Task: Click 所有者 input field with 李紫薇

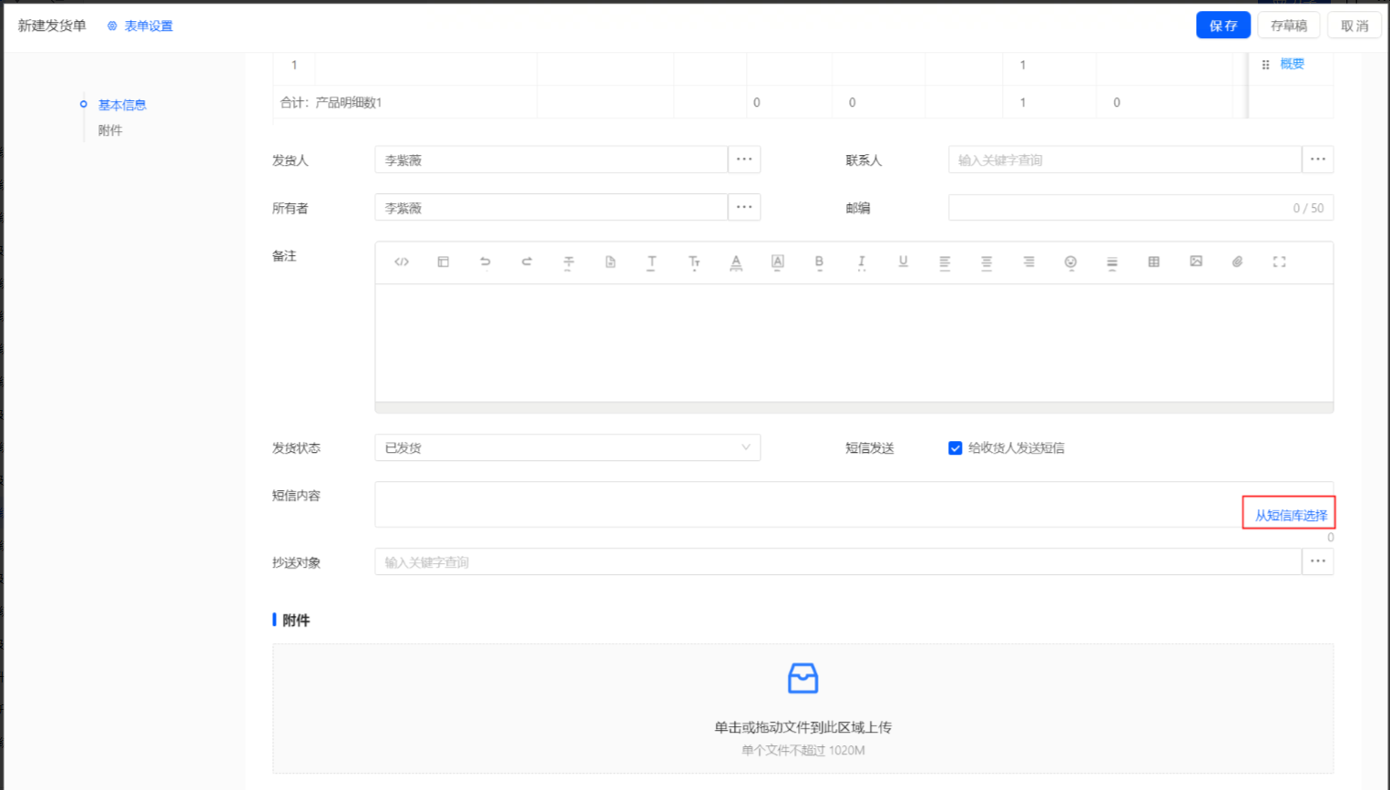Action: pos(551,208)
